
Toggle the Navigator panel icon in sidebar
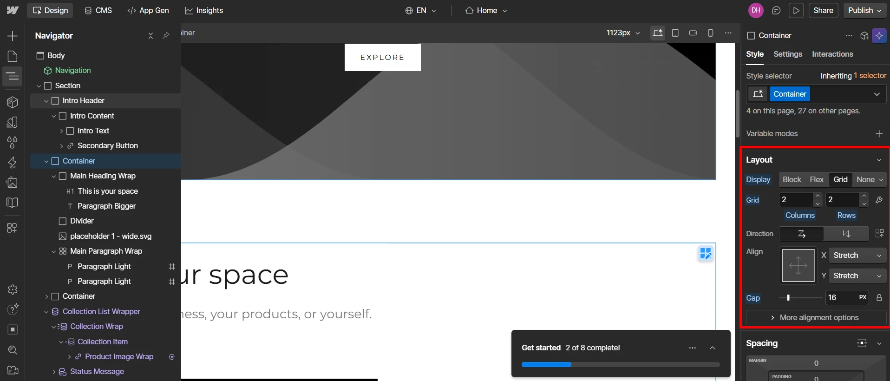(13, 76)
